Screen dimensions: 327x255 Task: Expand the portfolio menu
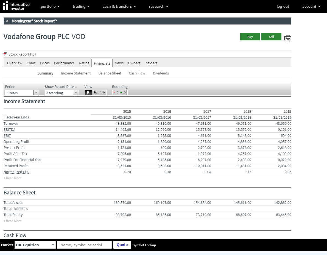[50, 7]
